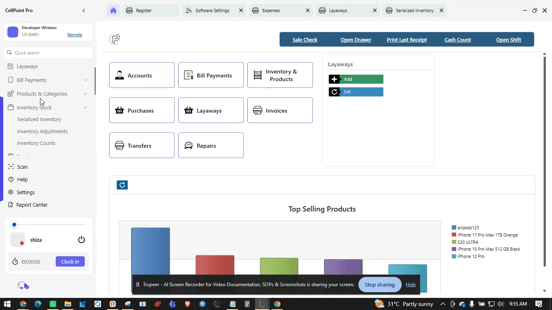This screenshot has width=552, height=310.
Task: Click the refresh icon above Top Selling Products
Action: click(x=122, y=185)
